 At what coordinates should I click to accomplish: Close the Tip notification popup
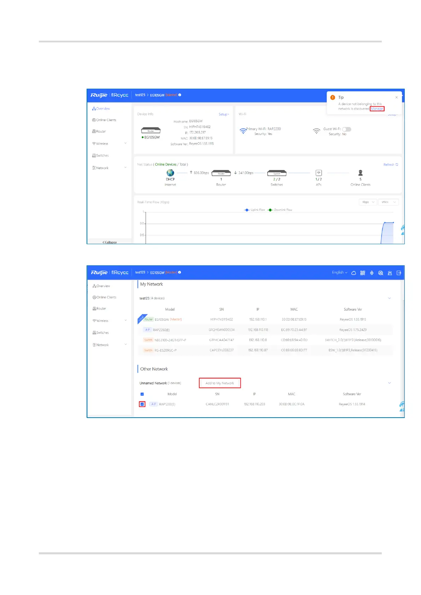coord(397,98)
